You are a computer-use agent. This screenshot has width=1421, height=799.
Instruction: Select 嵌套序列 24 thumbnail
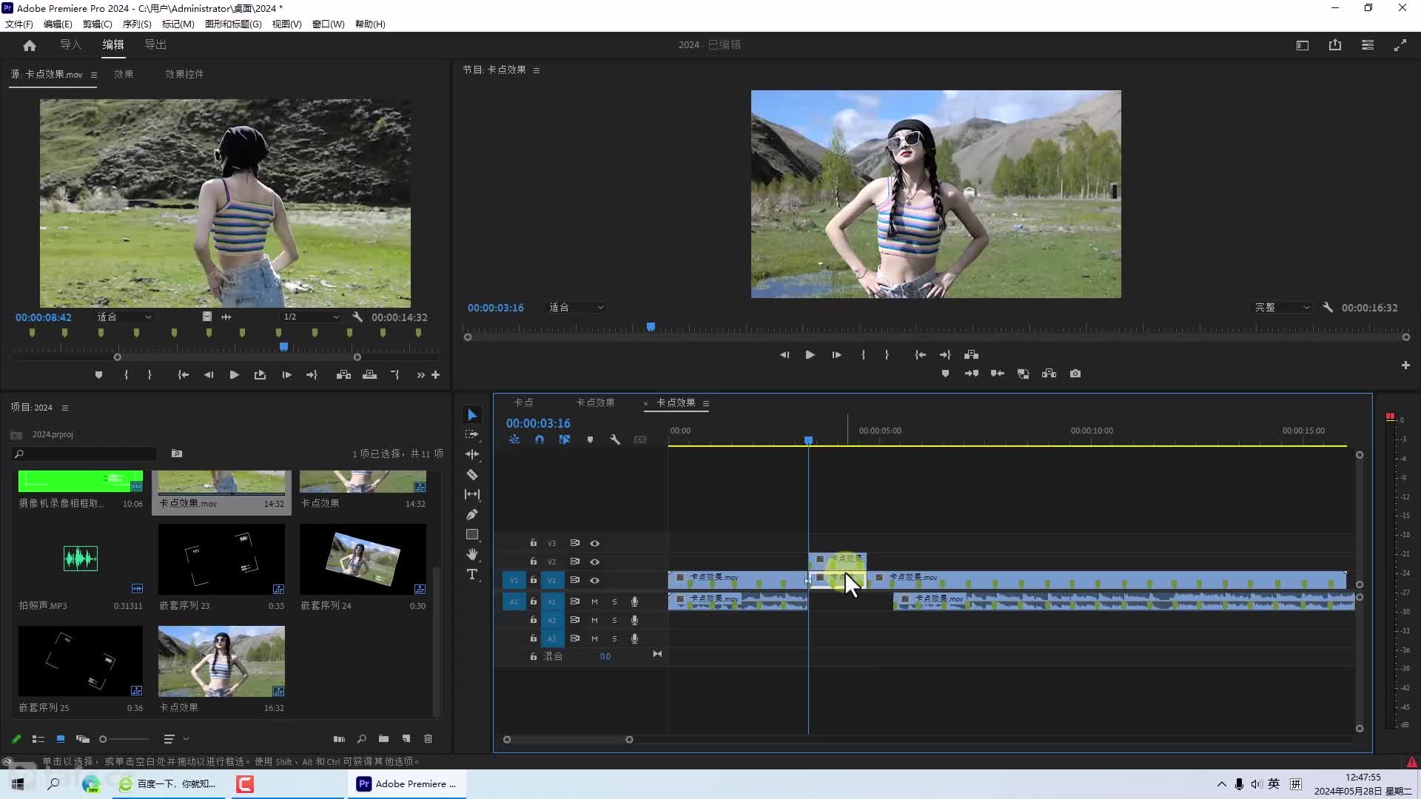click(x=363, y=559)
